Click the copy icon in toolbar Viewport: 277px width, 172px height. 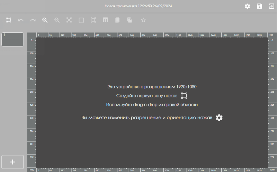pyautogui.click(x=117, y=20)
